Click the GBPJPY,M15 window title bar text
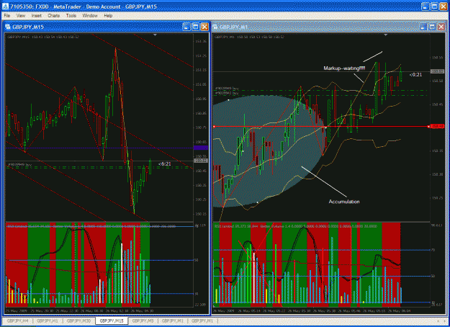The image size is (450, 327). pos(28,27)
